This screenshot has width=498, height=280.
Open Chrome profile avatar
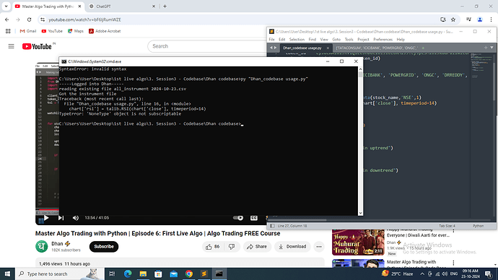480,19
